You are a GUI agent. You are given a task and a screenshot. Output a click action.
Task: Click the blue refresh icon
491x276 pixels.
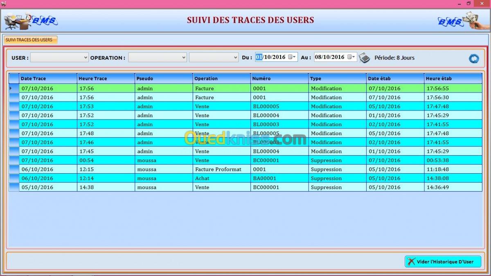pyautogui.click(x=474, y=58)
